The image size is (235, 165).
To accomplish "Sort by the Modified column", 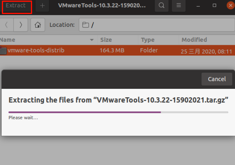I will tap(194, 40).
